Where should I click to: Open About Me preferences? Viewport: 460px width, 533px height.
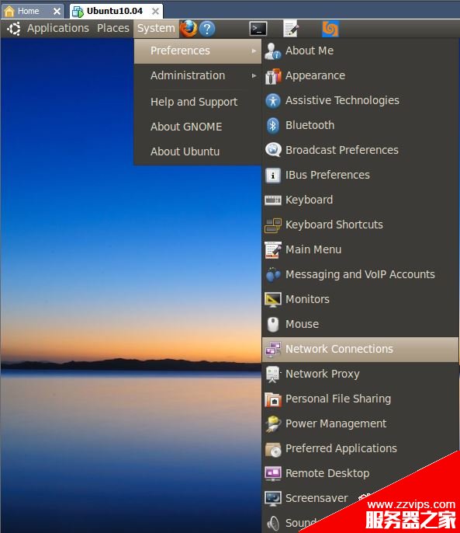[361, 51]
